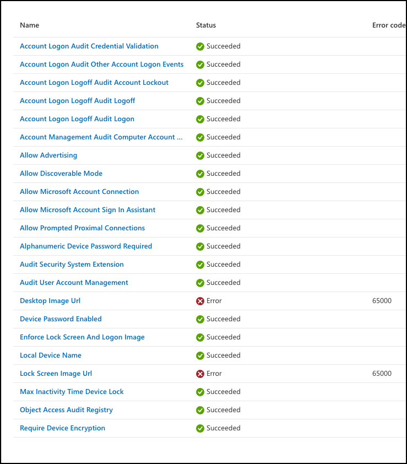Image resolution: width=407 pixels, height=464 pixels.
Task: Click Succeeded status for Max Inactivity Time Device Lock
Action: pyautogui.click(x=223, y=392)
